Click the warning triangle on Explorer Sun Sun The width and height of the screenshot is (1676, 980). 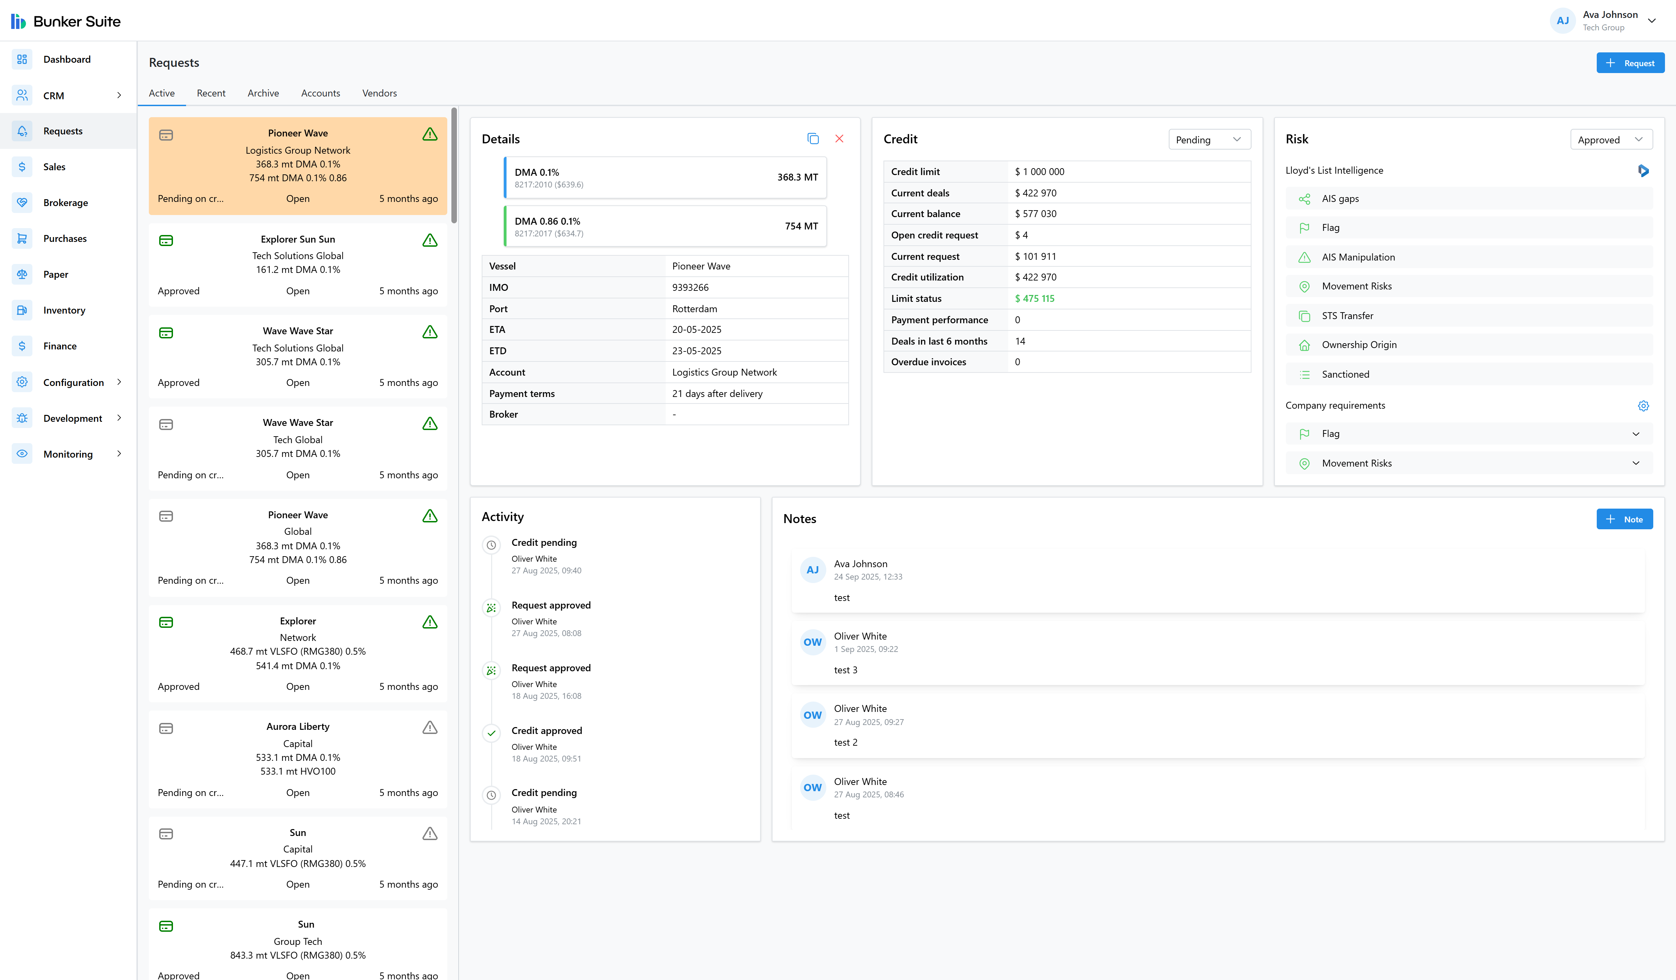click(x=430, y=241)
